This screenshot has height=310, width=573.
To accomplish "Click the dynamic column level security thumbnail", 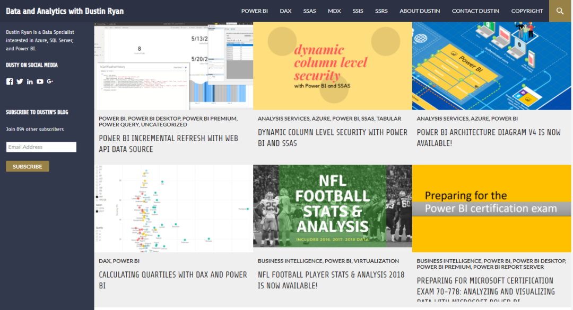I will tap(333, 66).
